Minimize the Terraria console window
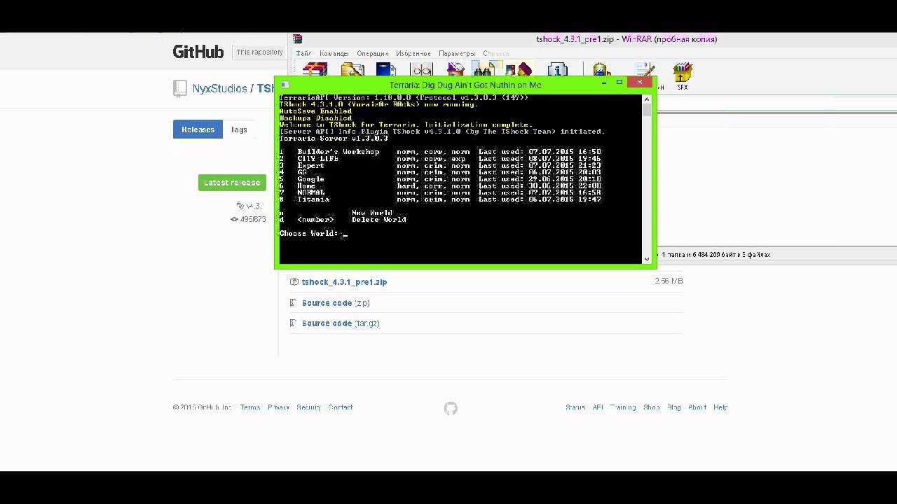The height and width of the screenshot is (504, 897). [x=603, y=83]
